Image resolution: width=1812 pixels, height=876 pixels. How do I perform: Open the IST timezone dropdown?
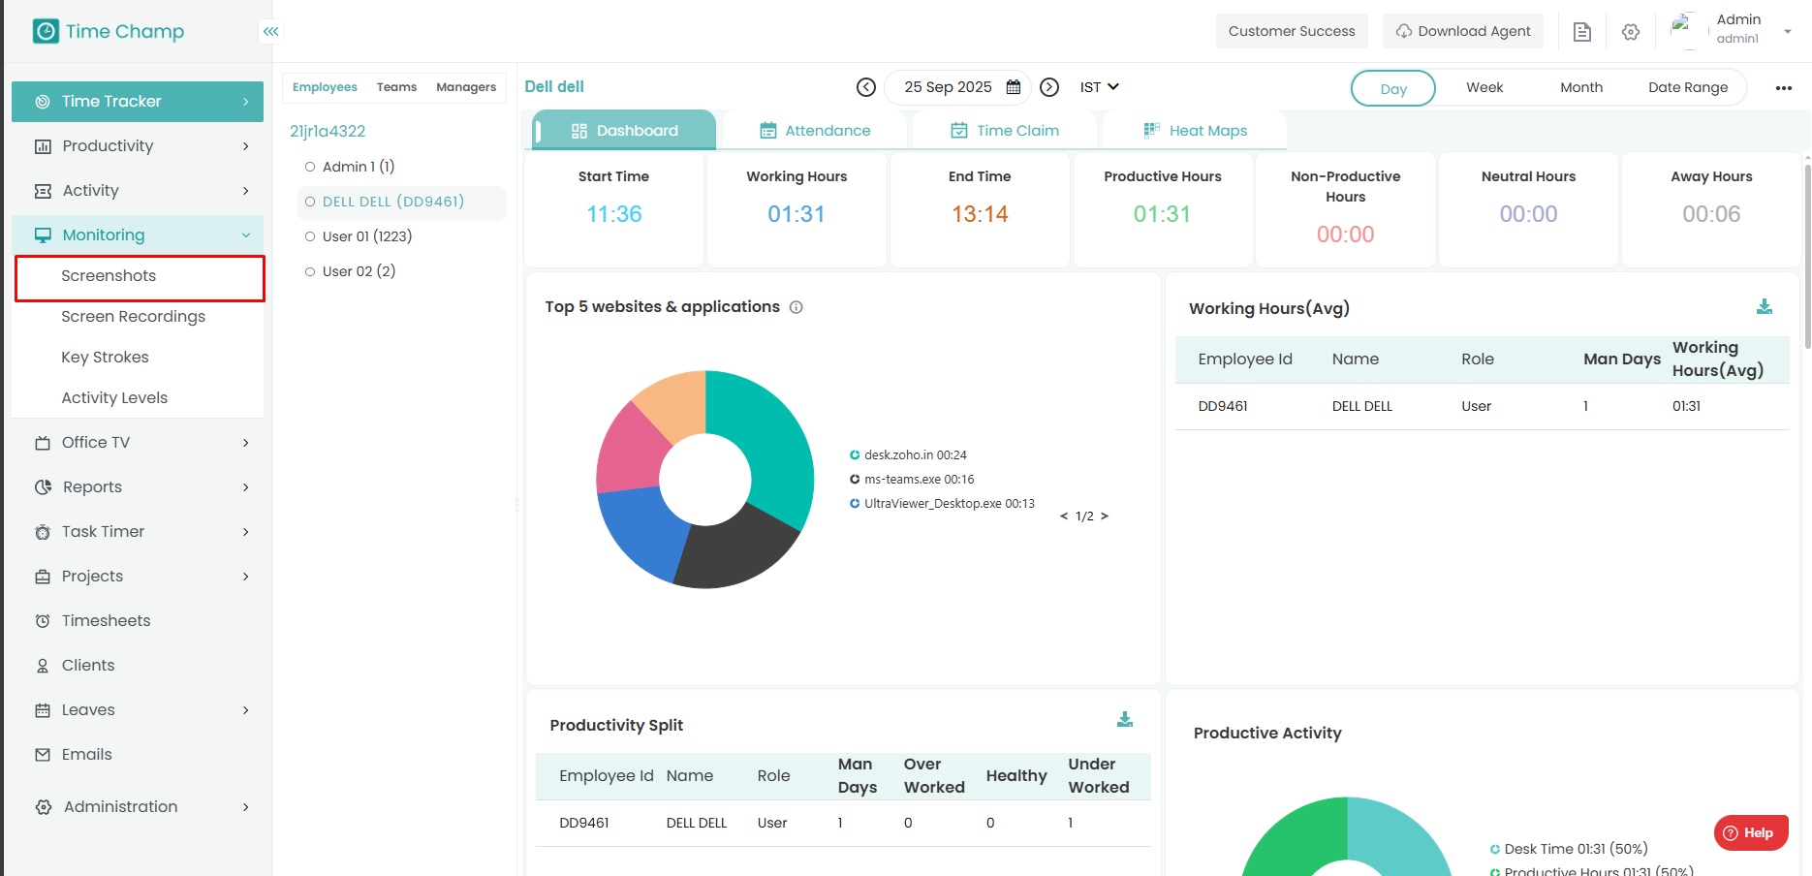pos(1099,87)
